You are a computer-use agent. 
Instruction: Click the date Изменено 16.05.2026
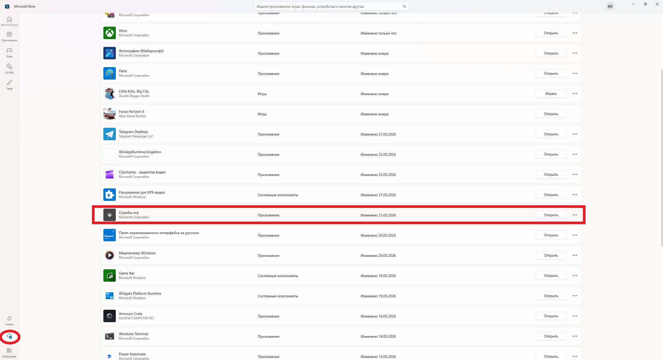pos(378,316)
